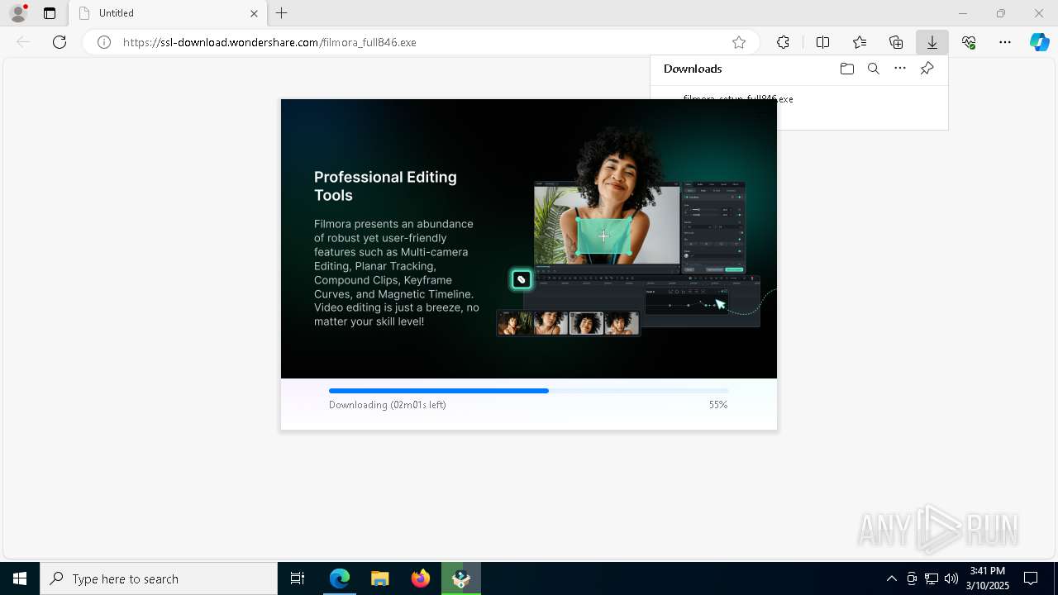The width and height of the screenshot is (1058, 595).
Task: Search downloads in Downloads panel
Action: (874, 69)
